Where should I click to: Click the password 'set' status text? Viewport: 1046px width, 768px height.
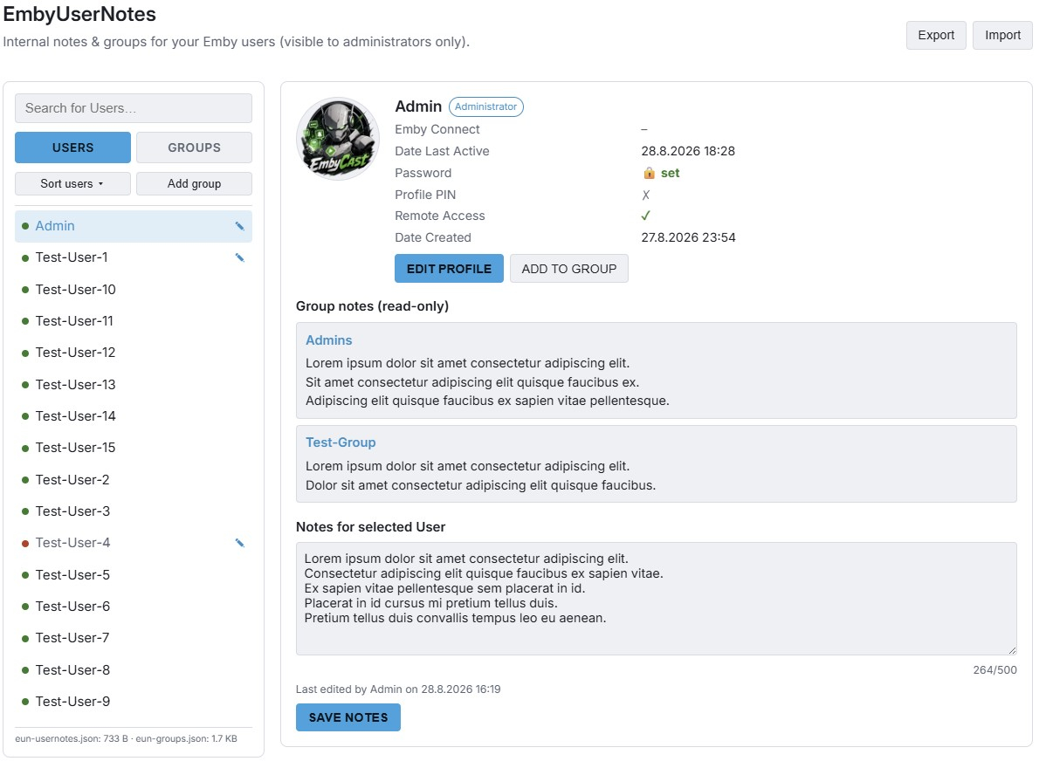670,174
